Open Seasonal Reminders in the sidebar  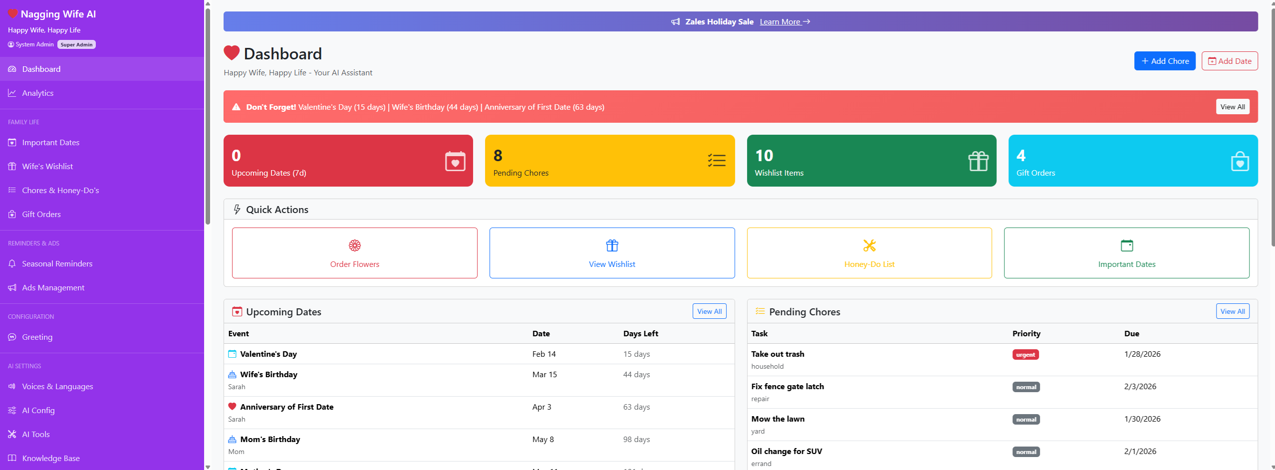pyautogui.click(x=57, y=264)
